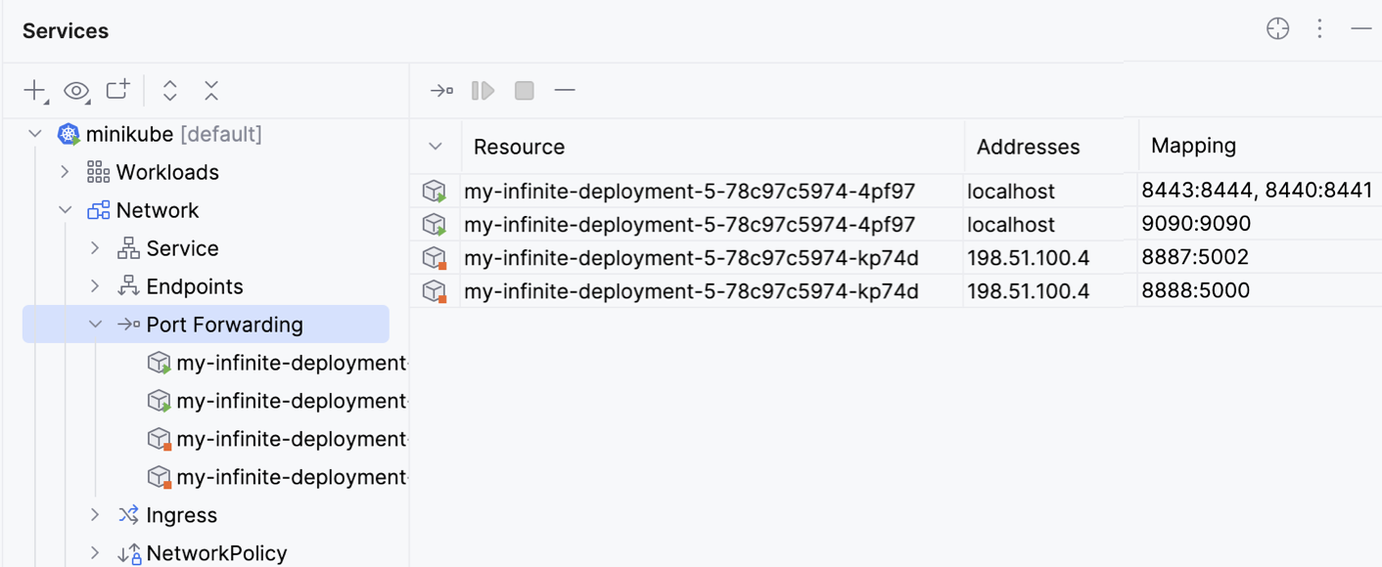Resume port forwarding with the play icon
The height and width of the screenshot is (567, 1382).
click(x=482, y=90)
